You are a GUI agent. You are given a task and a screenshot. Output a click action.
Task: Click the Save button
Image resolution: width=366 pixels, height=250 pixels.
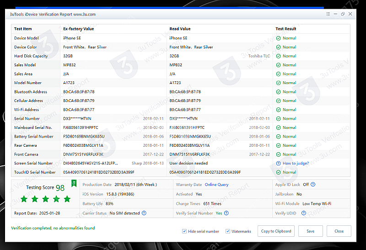coord(311,231)
